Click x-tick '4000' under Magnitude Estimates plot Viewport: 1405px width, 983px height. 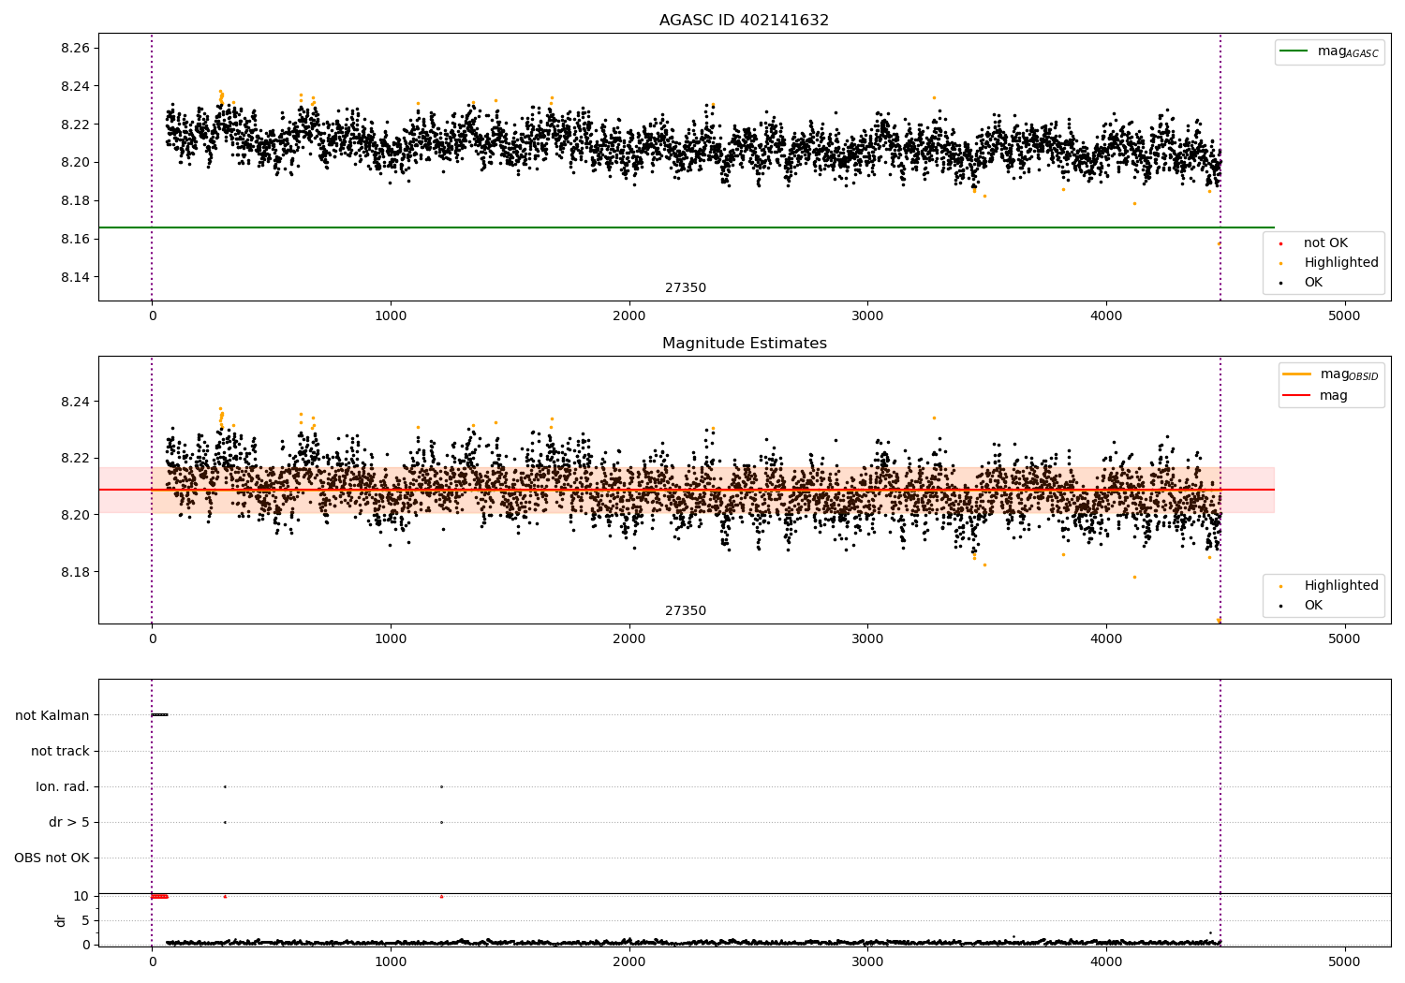(1106, 639)
